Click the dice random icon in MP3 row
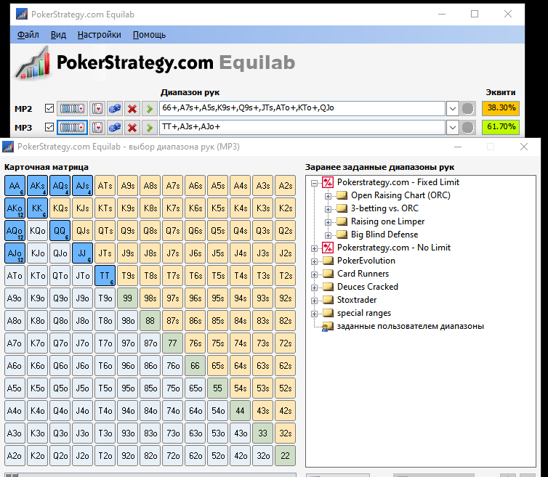Image resolution: width=548 pixels, height=477 pixels. tap(115, 128)
